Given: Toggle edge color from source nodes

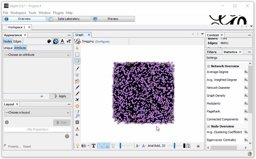Looking at the screenshot, I should (107, 146).
